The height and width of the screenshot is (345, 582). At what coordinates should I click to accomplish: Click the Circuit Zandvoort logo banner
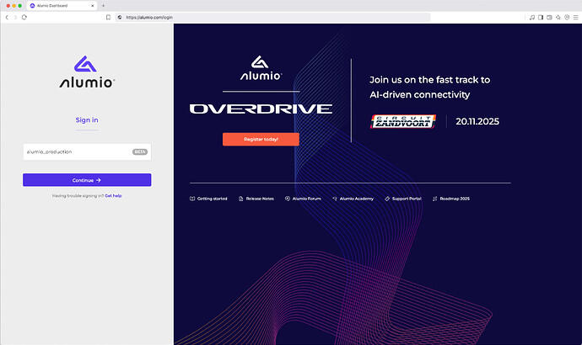(403, 121)
